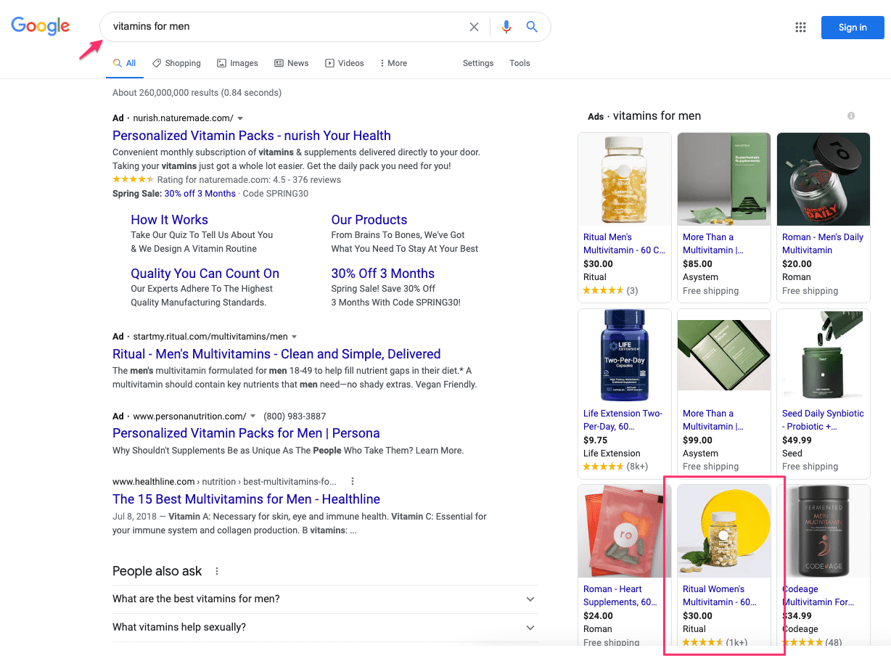
Task: Open the three-dot menu beside the Healthline result URL
Action: tap(353, 481)
